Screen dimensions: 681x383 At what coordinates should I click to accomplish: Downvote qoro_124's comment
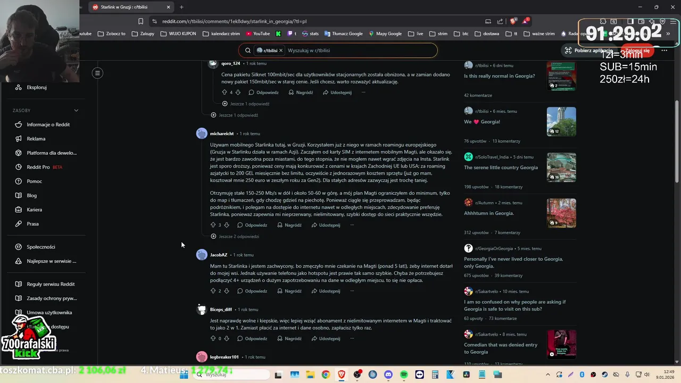coord(238,92)
